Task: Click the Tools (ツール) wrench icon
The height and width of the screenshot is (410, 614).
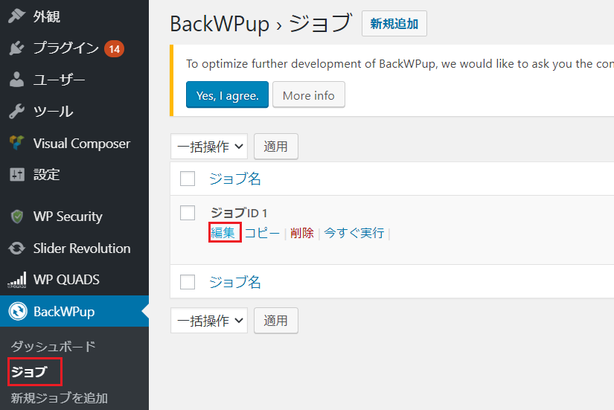Action: click(17, 112)
